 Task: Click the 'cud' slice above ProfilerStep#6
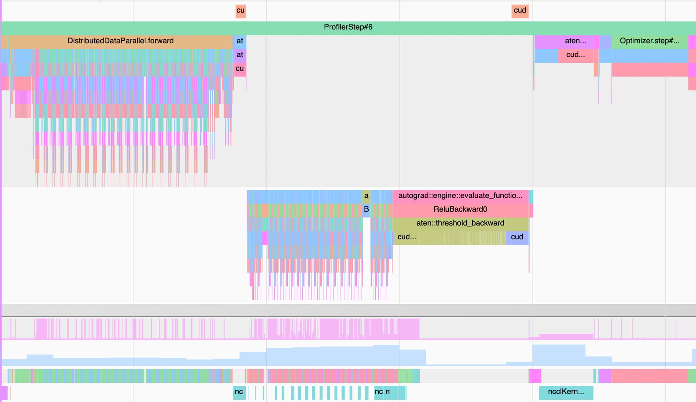[x=520, y=11]
